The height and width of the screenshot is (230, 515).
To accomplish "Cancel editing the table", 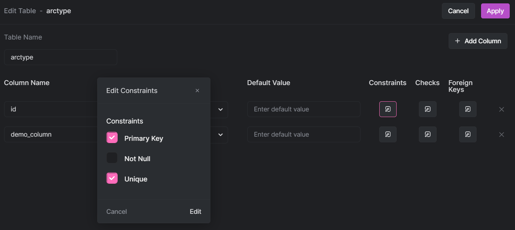I will (x=458, y=11).
